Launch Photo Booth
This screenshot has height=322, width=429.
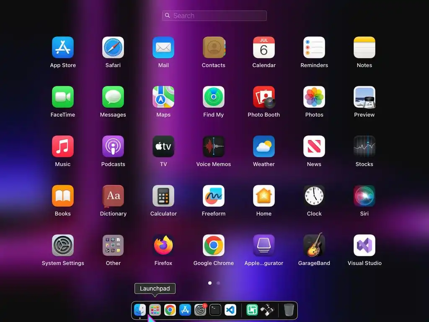point(264,97)
